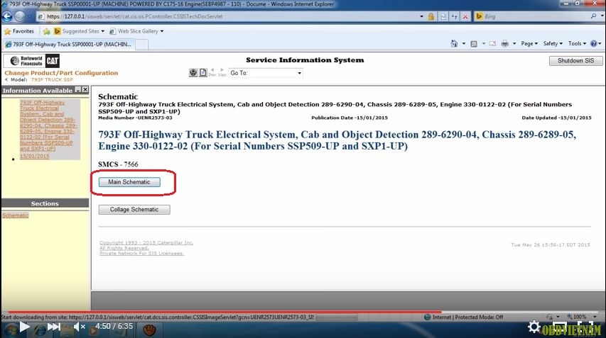Click the Main Schematic button
Viewport: 606px width, 338px height.
tap(129, 182)
